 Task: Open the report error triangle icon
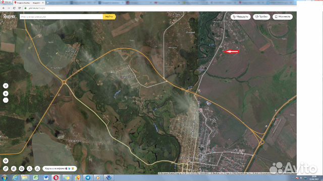pyautogui.click(x=37, y=169)
